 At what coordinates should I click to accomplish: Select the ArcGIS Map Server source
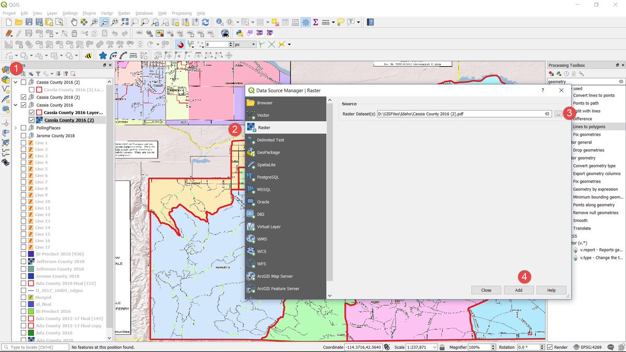(285, 276)
